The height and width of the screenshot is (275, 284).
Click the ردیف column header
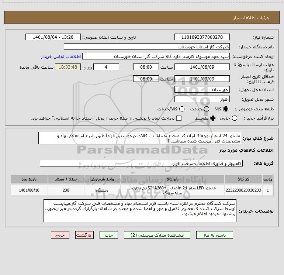pos(268,179)
